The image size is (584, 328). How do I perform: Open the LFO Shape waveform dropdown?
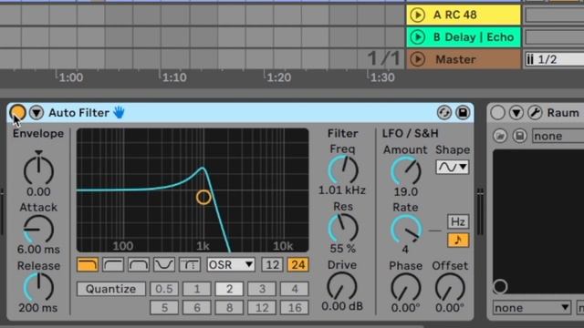point(453,167)
